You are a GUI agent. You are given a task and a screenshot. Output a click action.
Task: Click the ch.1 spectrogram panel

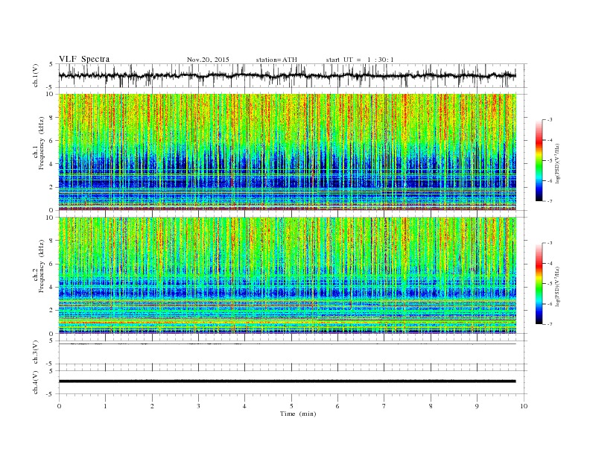[x=288, y=152]
